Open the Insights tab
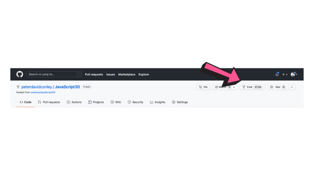Viewport: 314px width, 176px height. 158,102
